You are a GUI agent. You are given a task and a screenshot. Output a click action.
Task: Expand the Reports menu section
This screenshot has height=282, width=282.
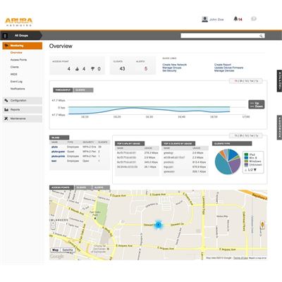(23, 109)
